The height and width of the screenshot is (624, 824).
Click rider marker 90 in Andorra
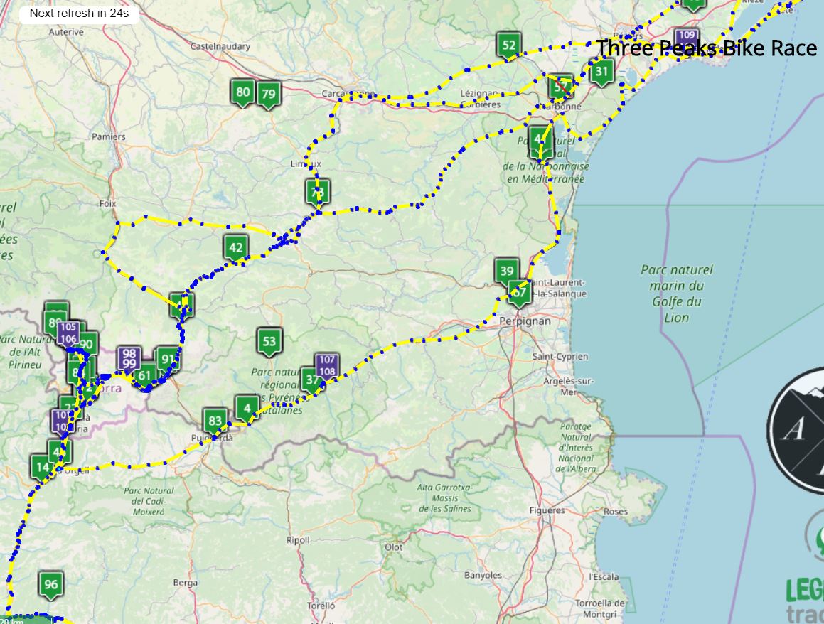pos(86,345)
